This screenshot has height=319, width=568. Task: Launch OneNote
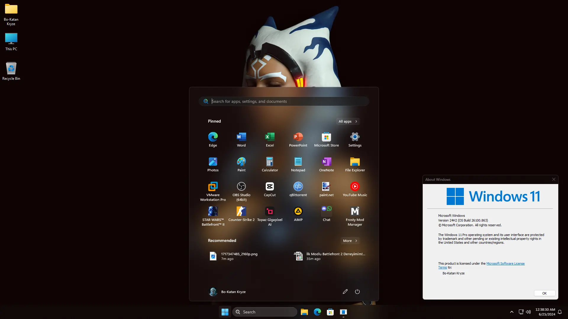326,165
